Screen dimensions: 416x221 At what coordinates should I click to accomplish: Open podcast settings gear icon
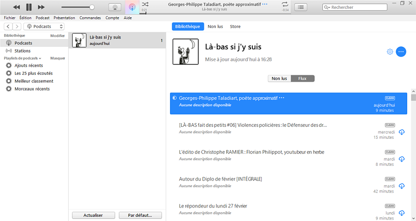pyautogui.click(x=389, y=51)
